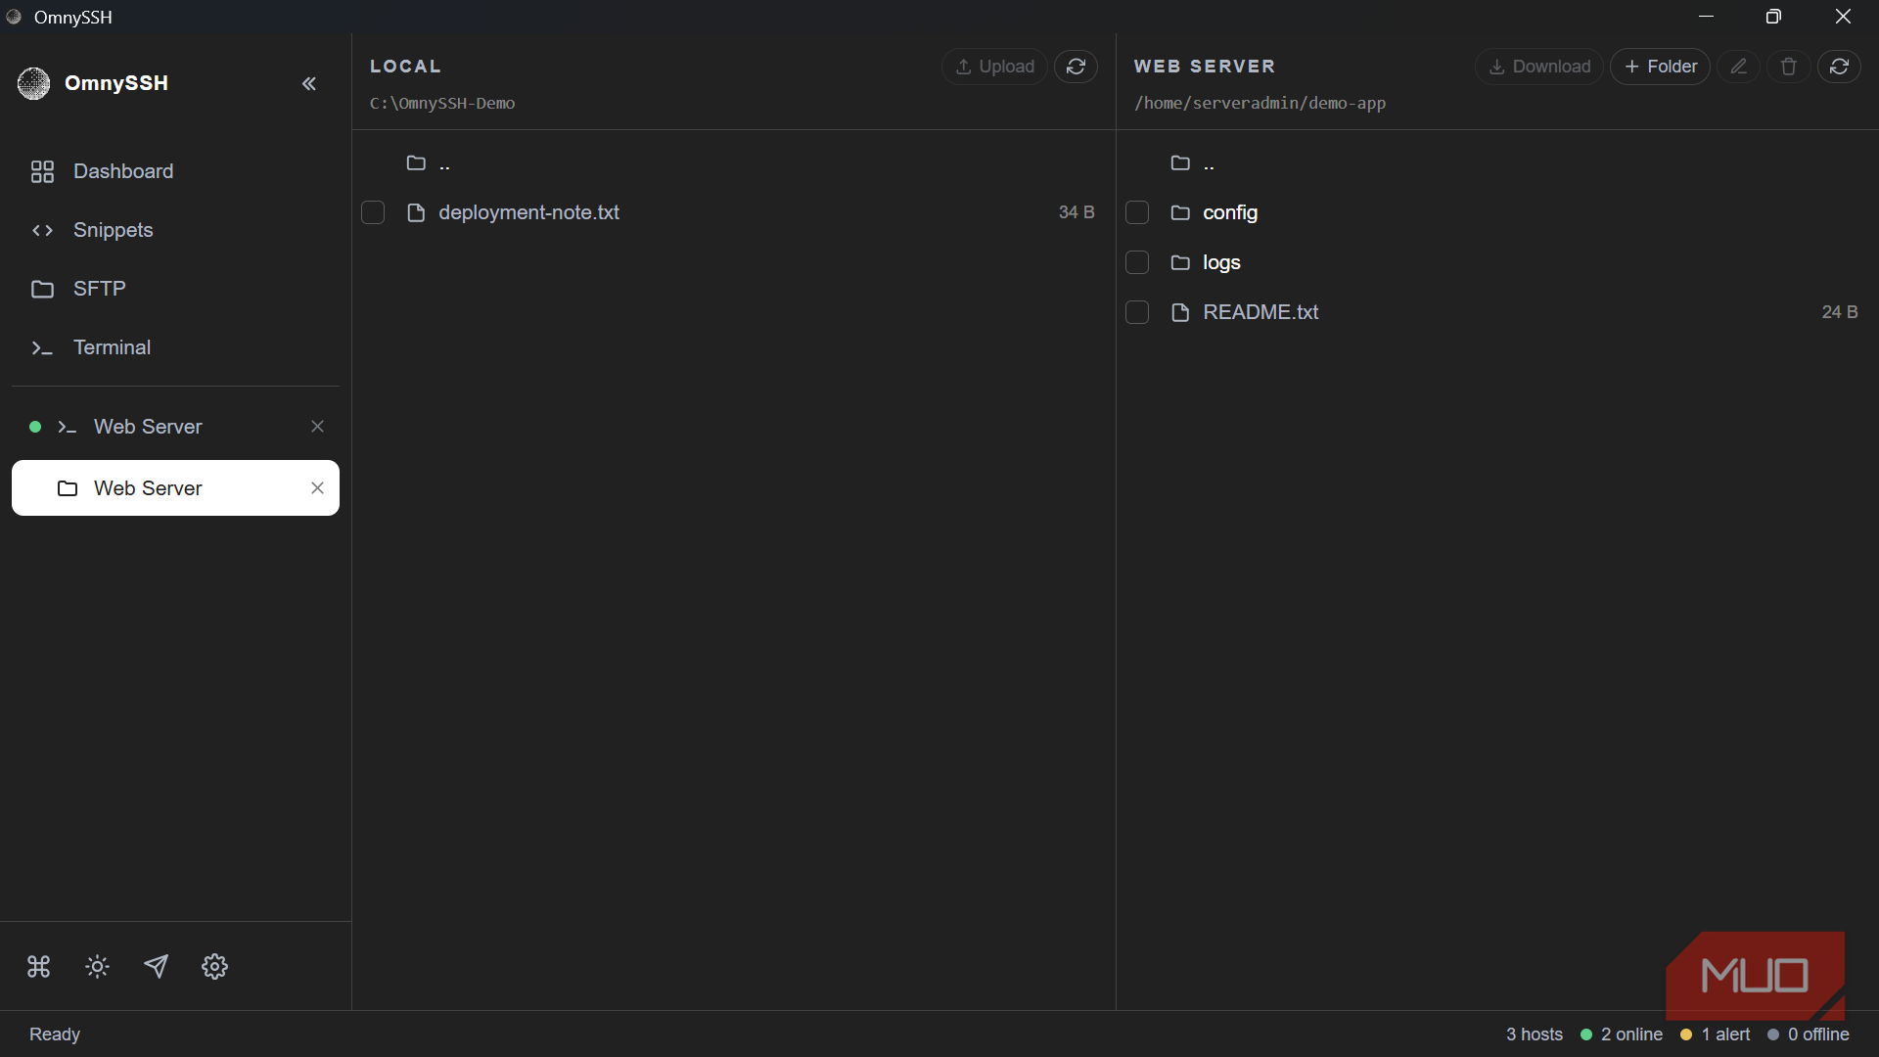Click the 2 online status indicator
This screenshot has height=1057, width=1879.
[1622, 1034]
